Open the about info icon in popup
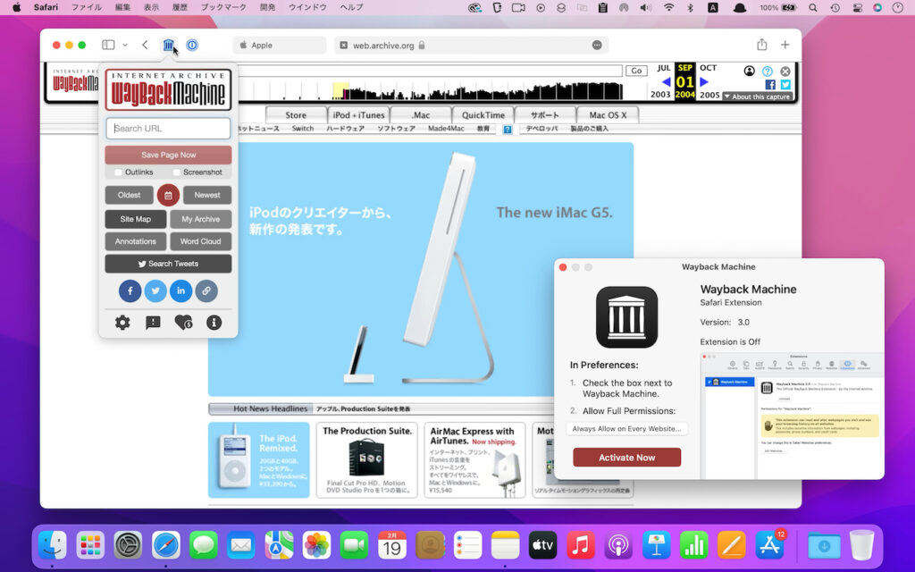This screenshot has height=572, width=915. pyautogui.click(x=214, y=322)
